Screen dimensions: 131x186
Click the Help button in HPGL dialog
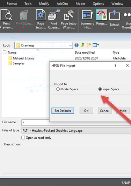click(x=123, y=111)
